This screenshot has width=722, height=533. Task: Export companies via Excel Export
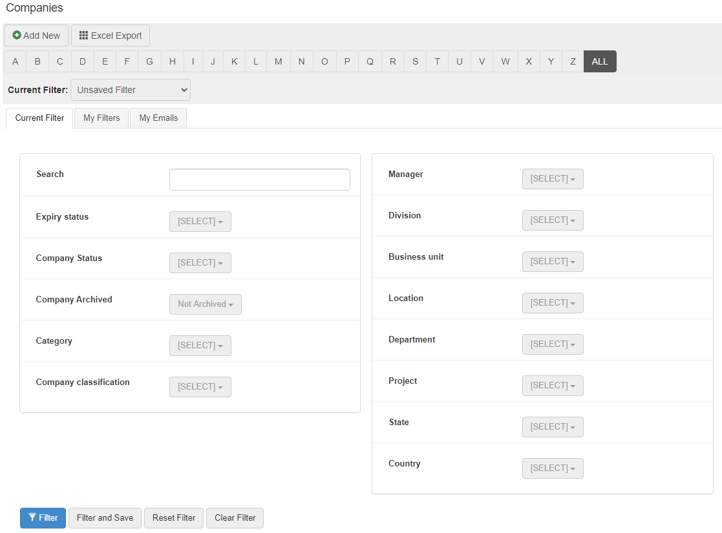pos(111,36)
